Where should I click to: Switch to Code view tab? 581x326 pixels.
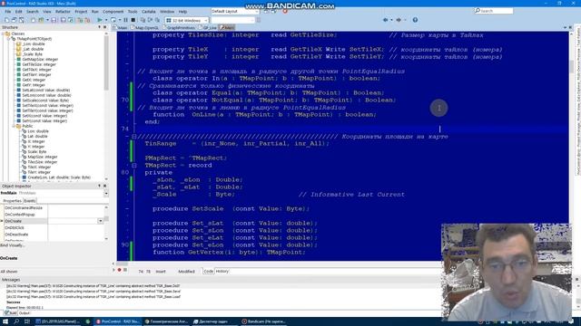point(208,272)
